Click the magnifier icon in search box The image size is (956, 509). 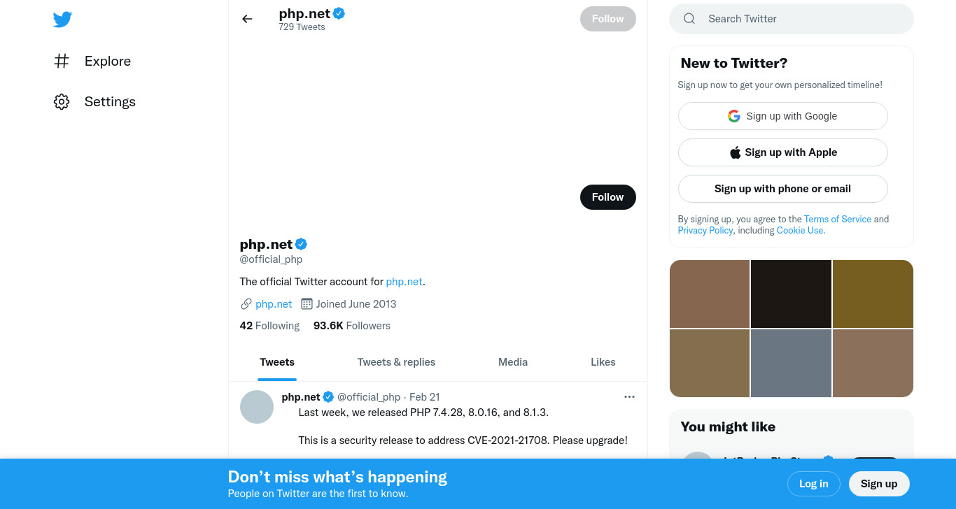point(689,19)
